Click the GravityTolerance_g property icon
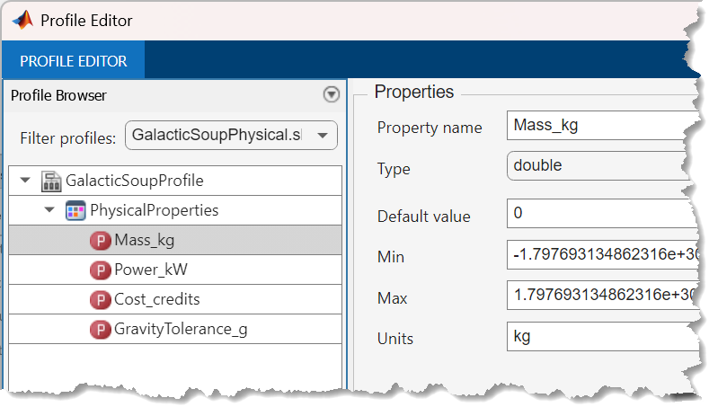Image resolution: width=709 pixels, height=407 pixels. tap(100, 329)
